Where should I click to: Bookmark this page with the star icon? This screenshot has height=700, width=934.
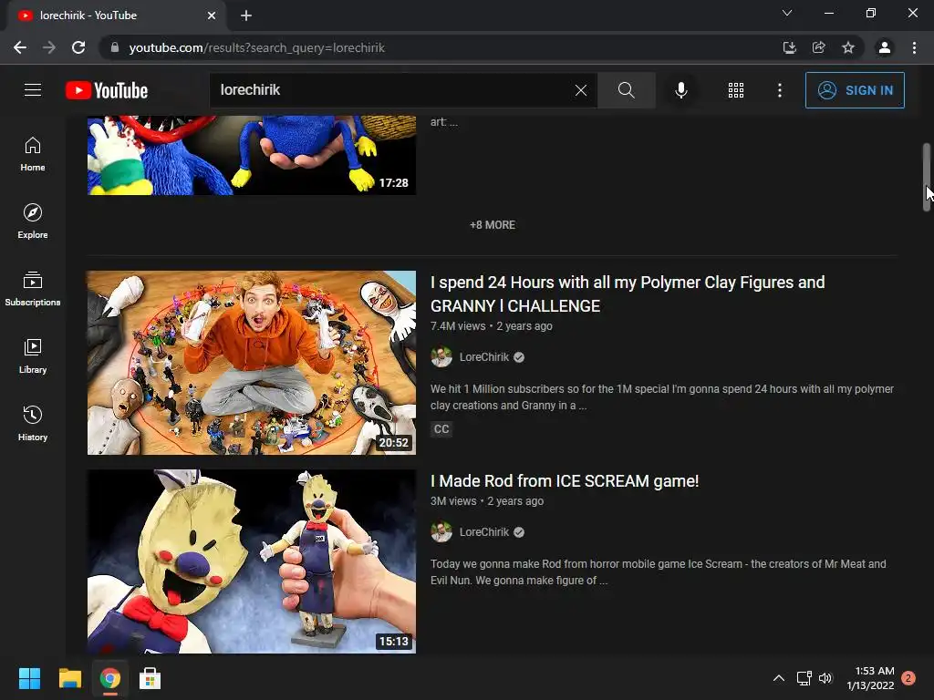[848, 47]
